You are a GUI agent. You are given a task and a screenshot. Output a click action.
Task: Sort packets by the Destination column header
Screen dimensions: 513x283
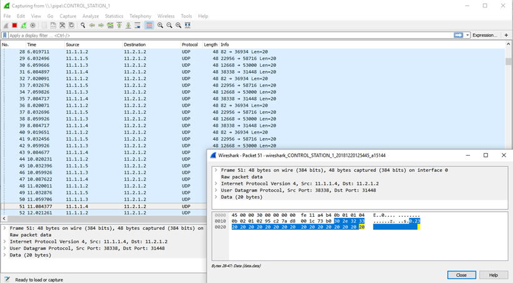(x=151, y=44)
